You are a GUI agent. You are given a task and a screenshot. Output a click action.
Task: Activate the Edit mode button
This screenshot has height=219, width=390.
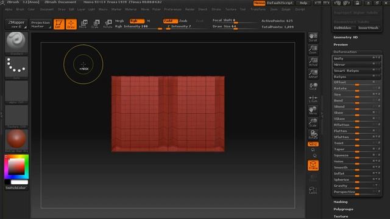(x=59, y=24)
